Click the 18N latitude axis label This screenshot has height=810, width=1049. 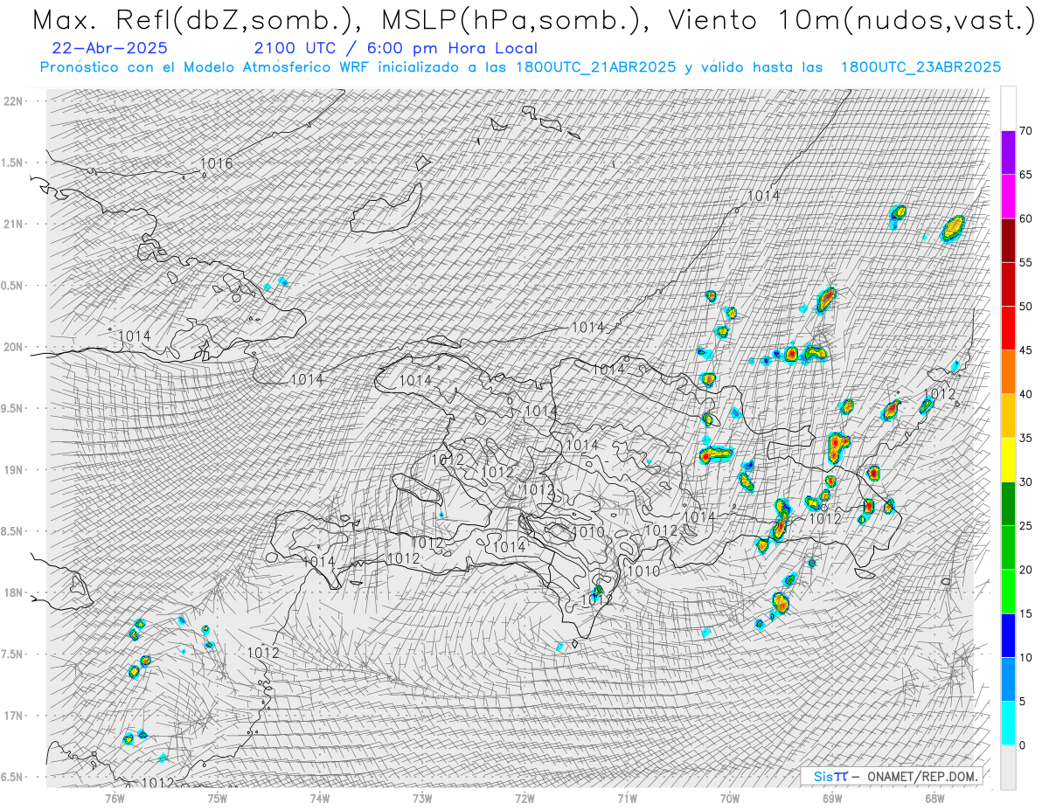point(13,592)
